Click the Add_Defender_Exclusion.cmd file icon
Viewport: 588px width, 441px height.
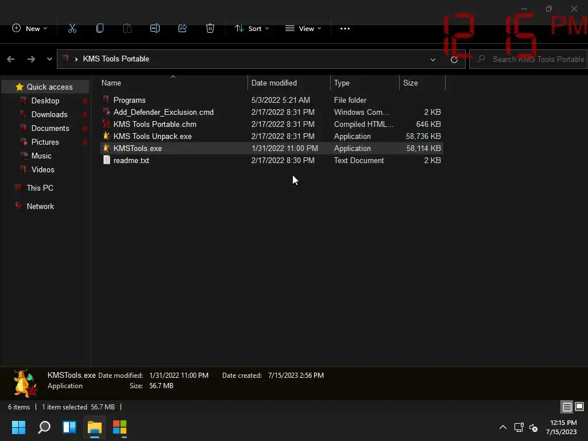pos(106,112)
